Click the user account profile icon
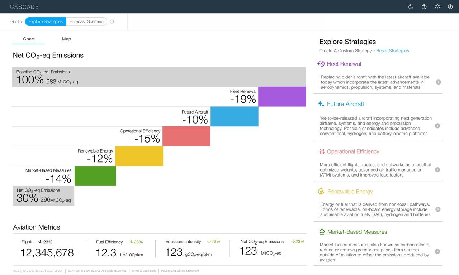Screen dimensions: 459x275 tap(450, 6)
